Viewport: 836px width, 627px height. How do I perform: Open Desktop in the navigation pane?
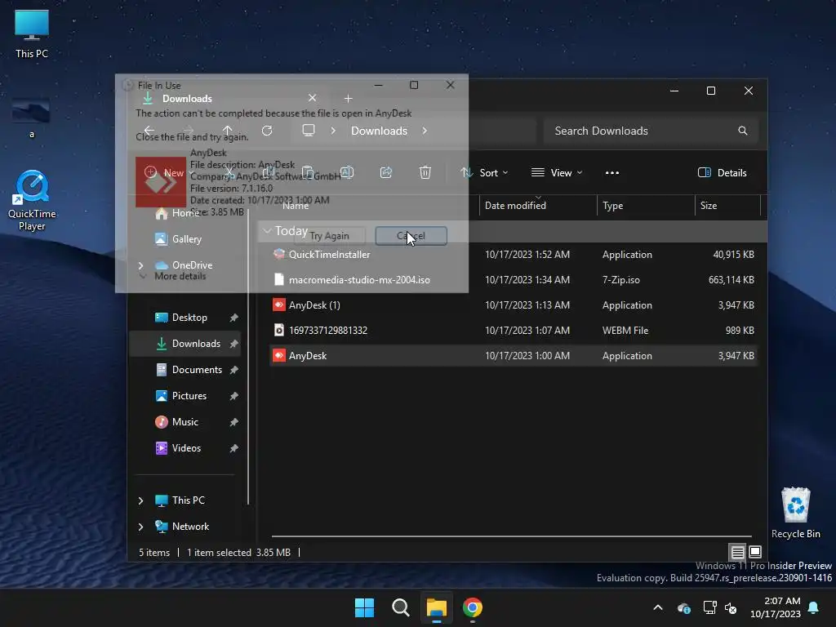189,318
